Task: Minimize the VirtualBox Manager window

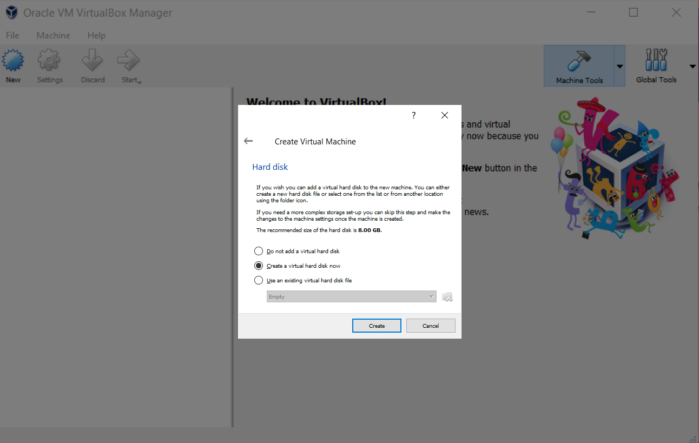Action: point(591,12)
